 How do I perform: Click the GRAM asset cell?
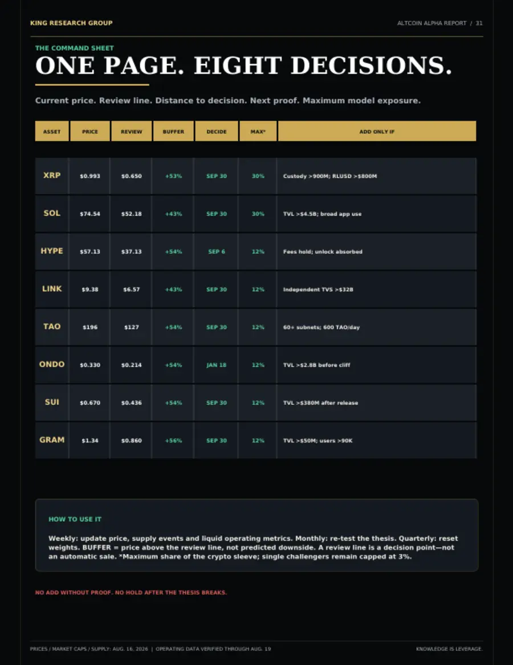(52, 440)
